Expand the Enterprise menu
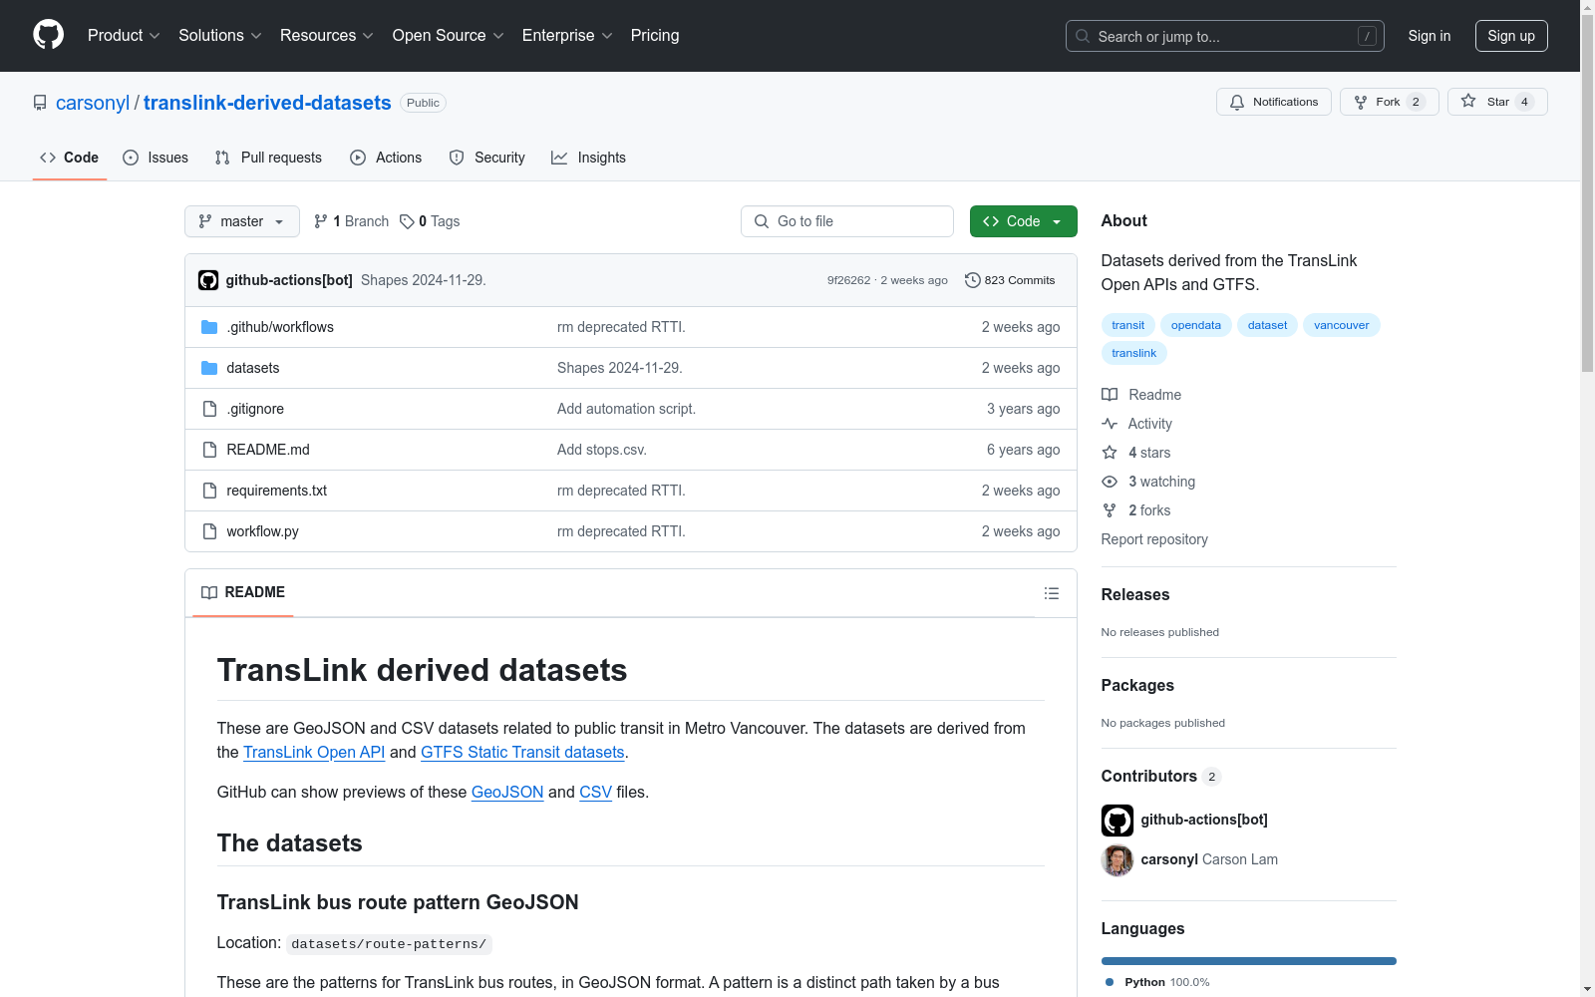1595x997 pixels. tap(567, 35)
